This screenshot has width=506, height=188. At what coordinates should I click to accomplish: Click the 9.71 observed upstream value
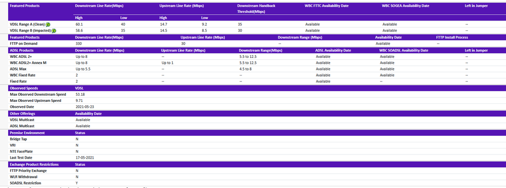point(79,100)
